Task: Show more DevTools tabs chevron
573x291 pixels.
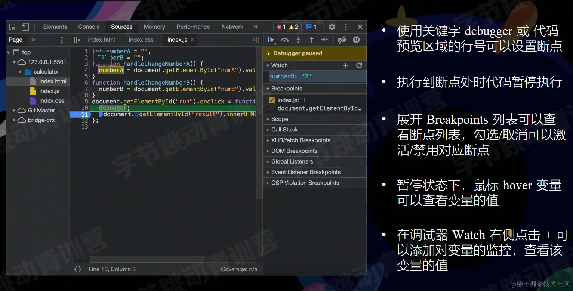Action: point(256,27)
